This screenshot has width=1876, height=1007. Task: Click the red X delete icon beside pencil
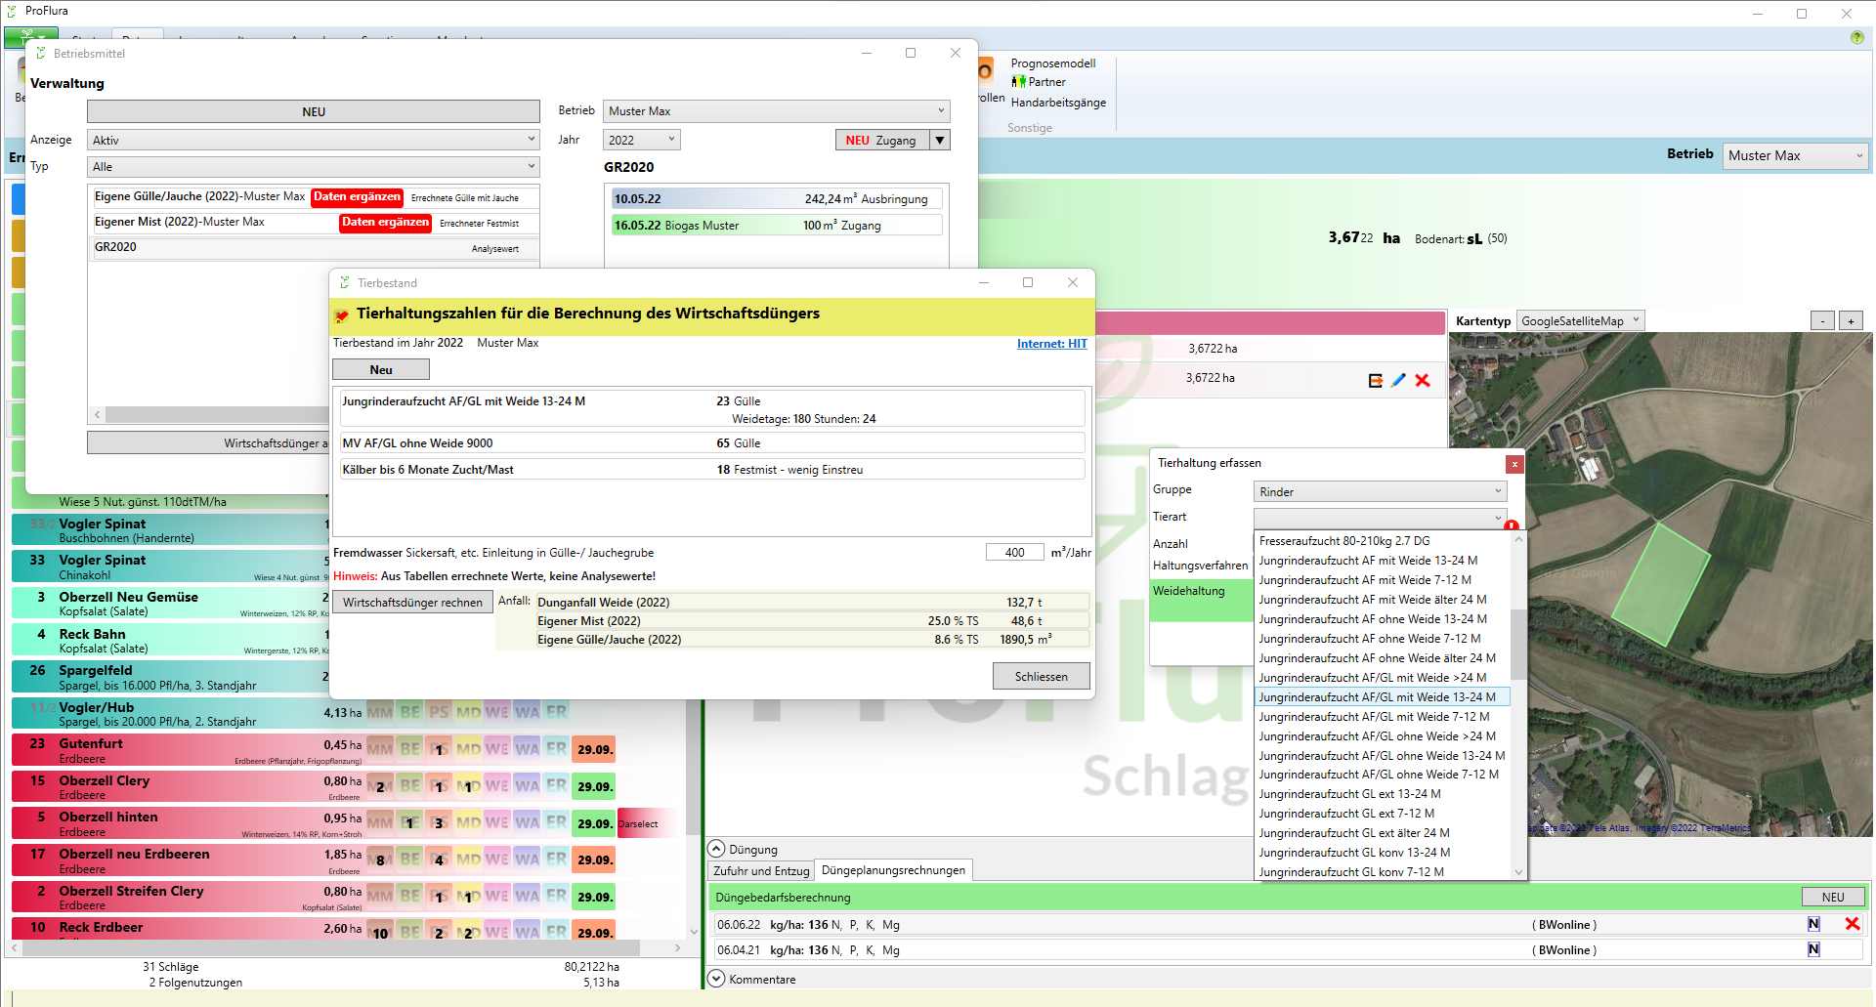pos(1423,380)
